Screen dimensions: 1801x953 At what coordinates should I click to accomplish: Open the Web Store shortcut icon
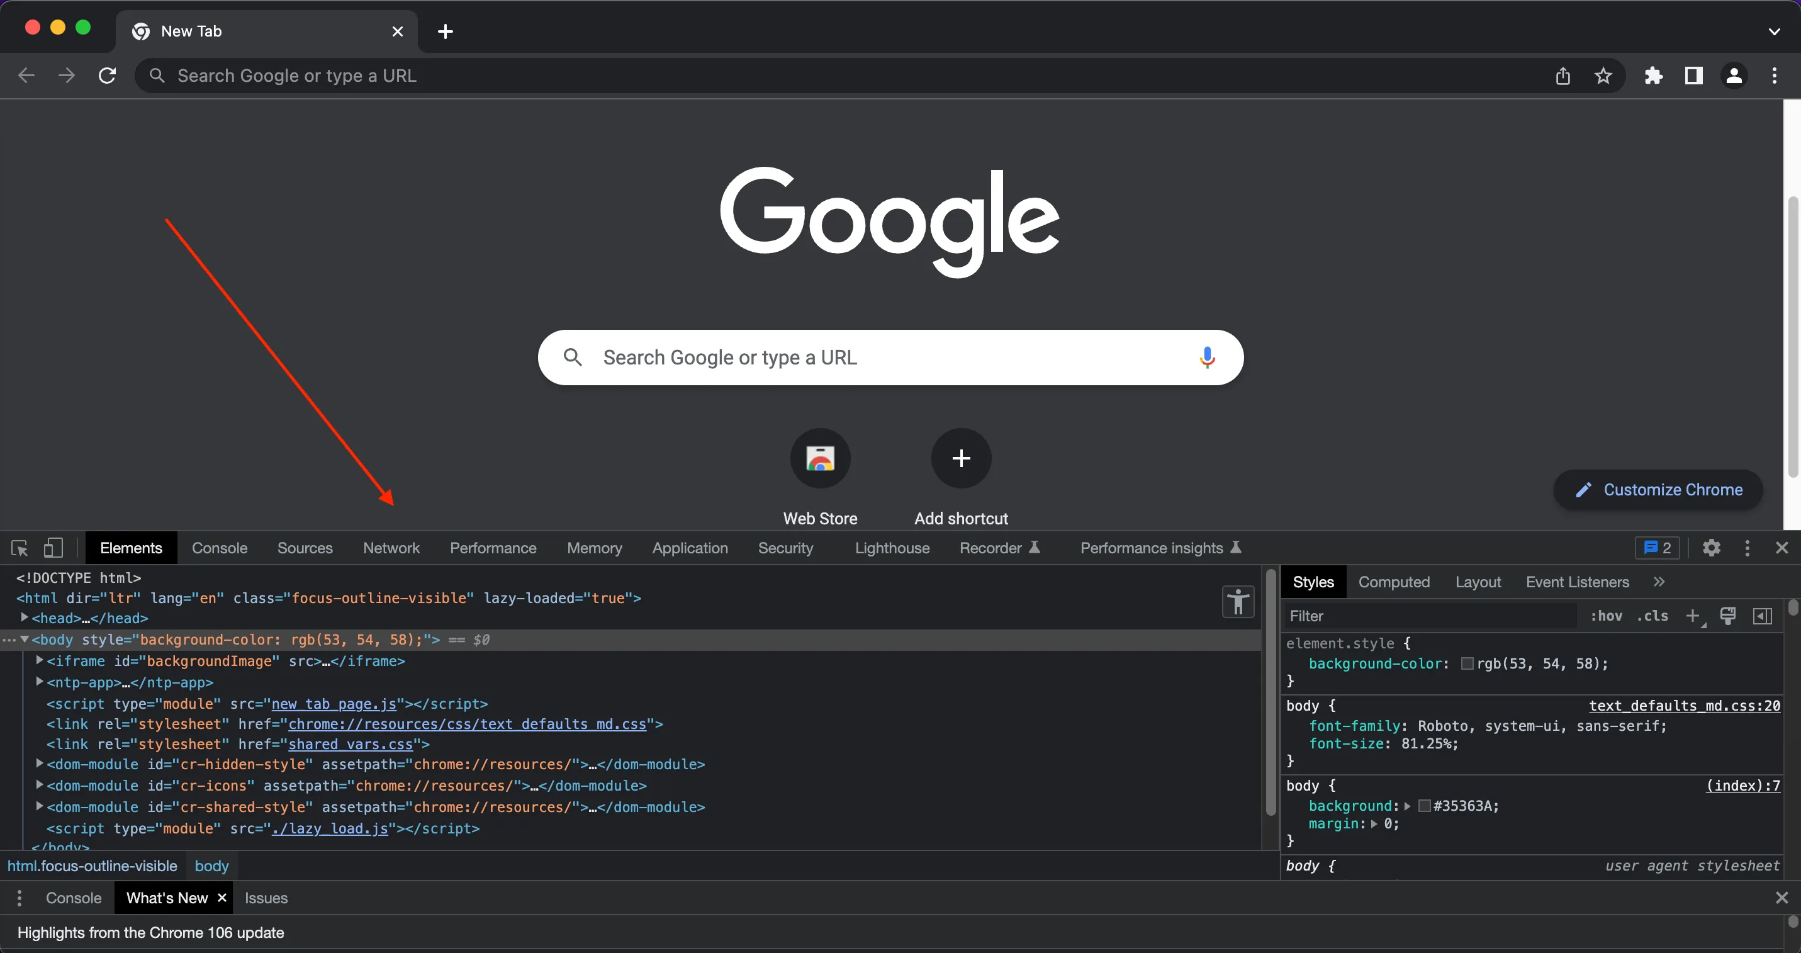click(819, 459)
